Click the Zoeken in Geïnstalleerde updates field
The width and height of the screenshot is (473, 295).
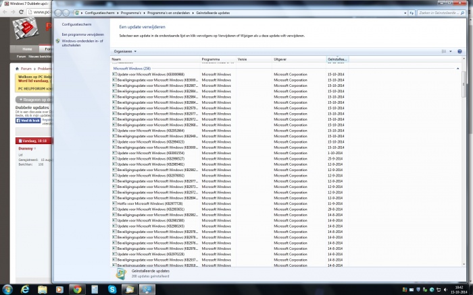[x=441, y=13]
